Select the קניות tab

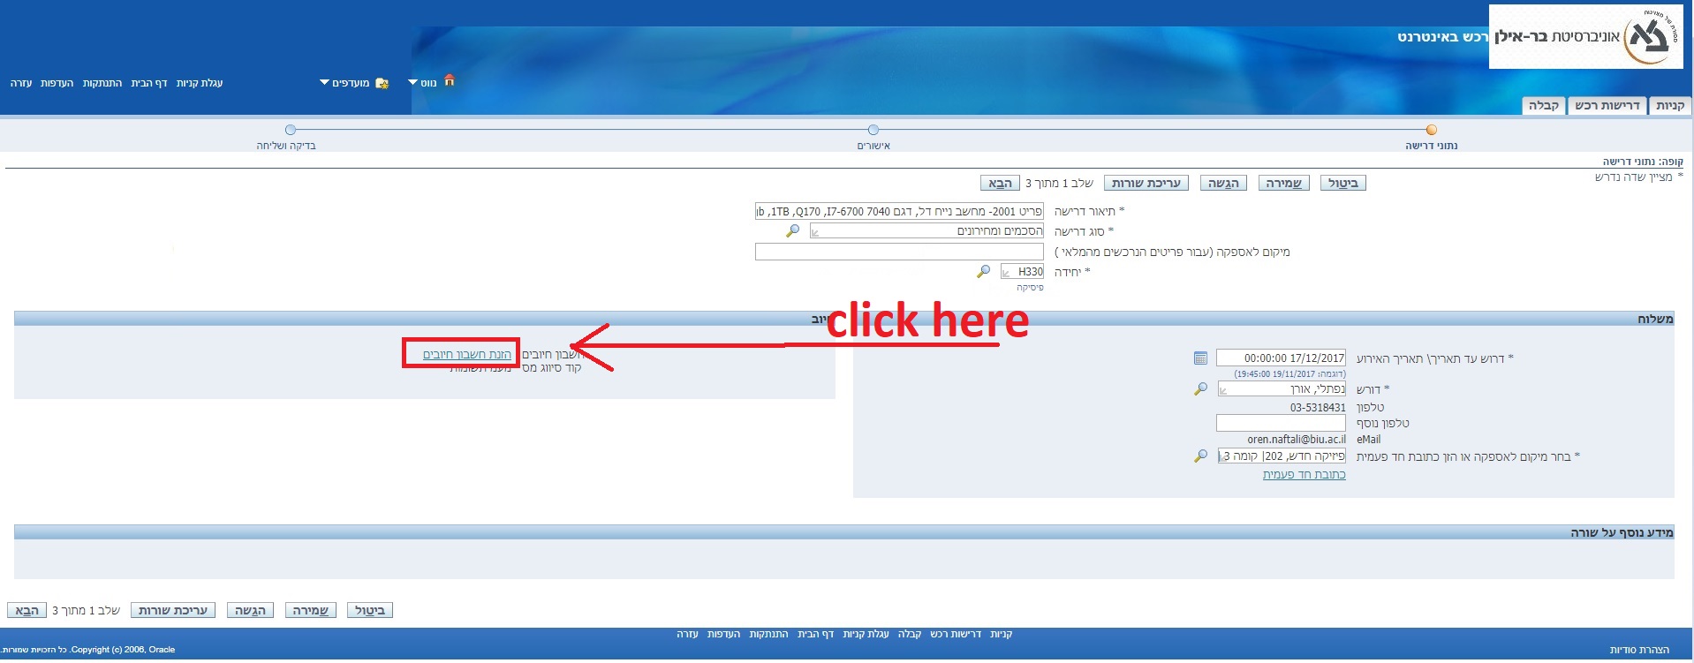(x=1669, y=106)
